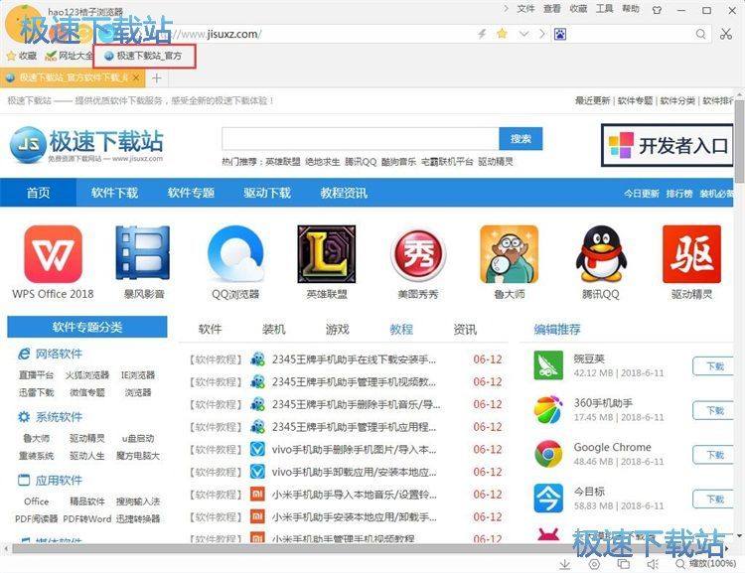Open the 文件 menu
This screenshot has height=573, width=745.
[525, 9]
